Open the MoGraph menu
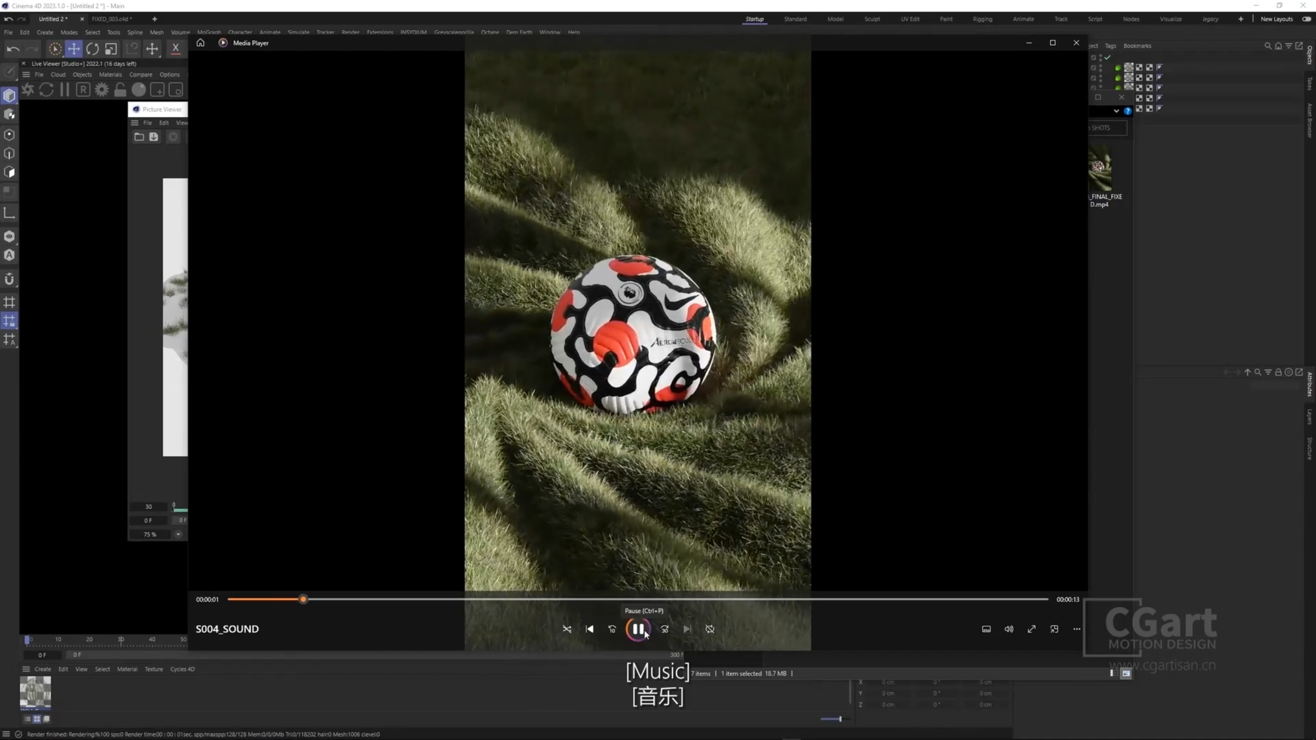The image size is (1316, 740). (x=209, y=32)
